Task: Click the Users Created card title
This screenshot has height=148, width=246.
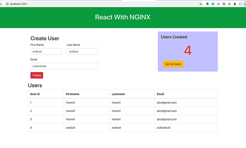Action: [174, 37]
